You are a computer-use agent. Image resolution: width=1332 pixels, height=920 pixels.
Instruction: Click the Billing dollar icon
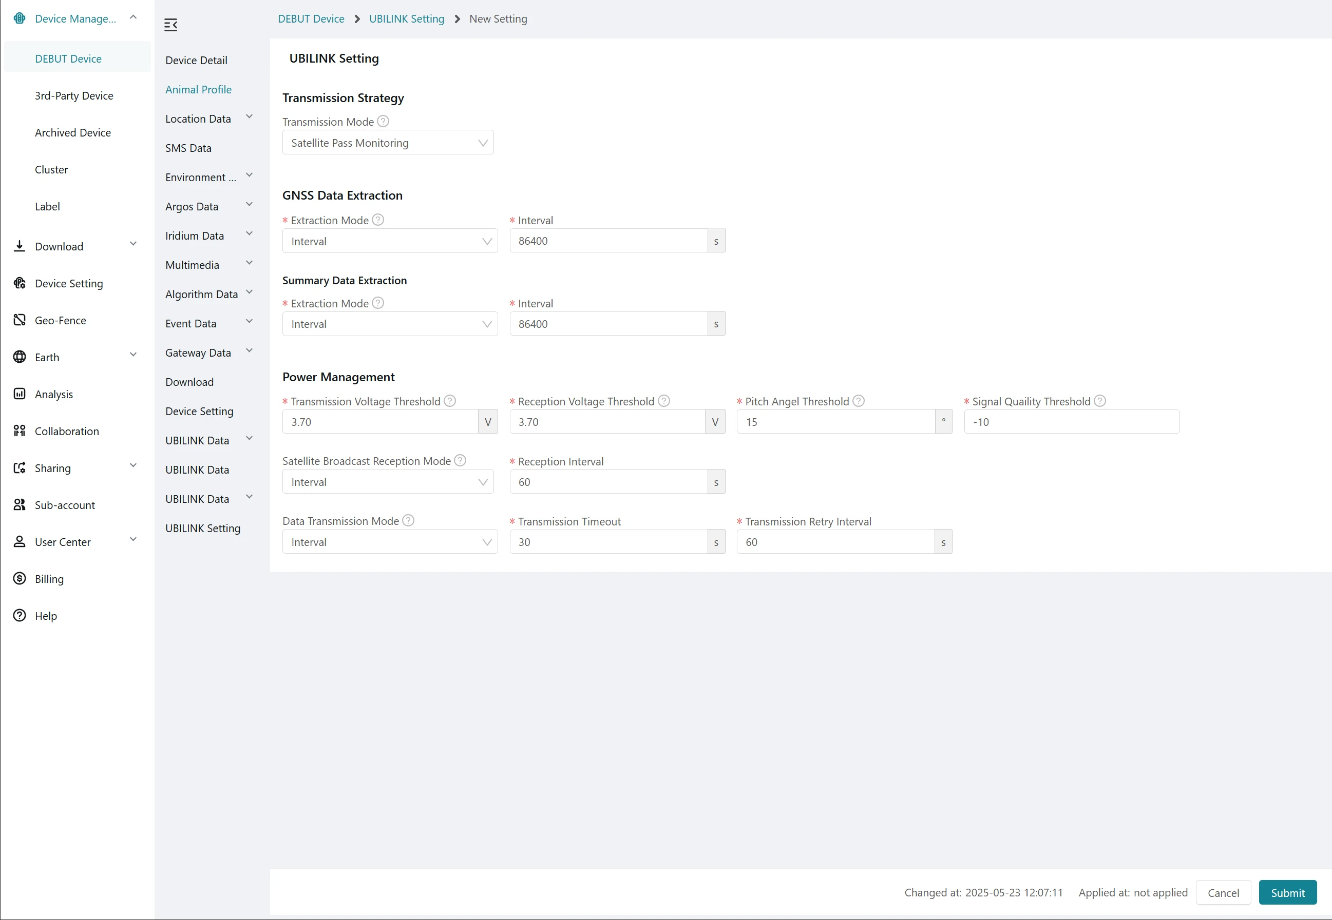(x=20, y=579)
